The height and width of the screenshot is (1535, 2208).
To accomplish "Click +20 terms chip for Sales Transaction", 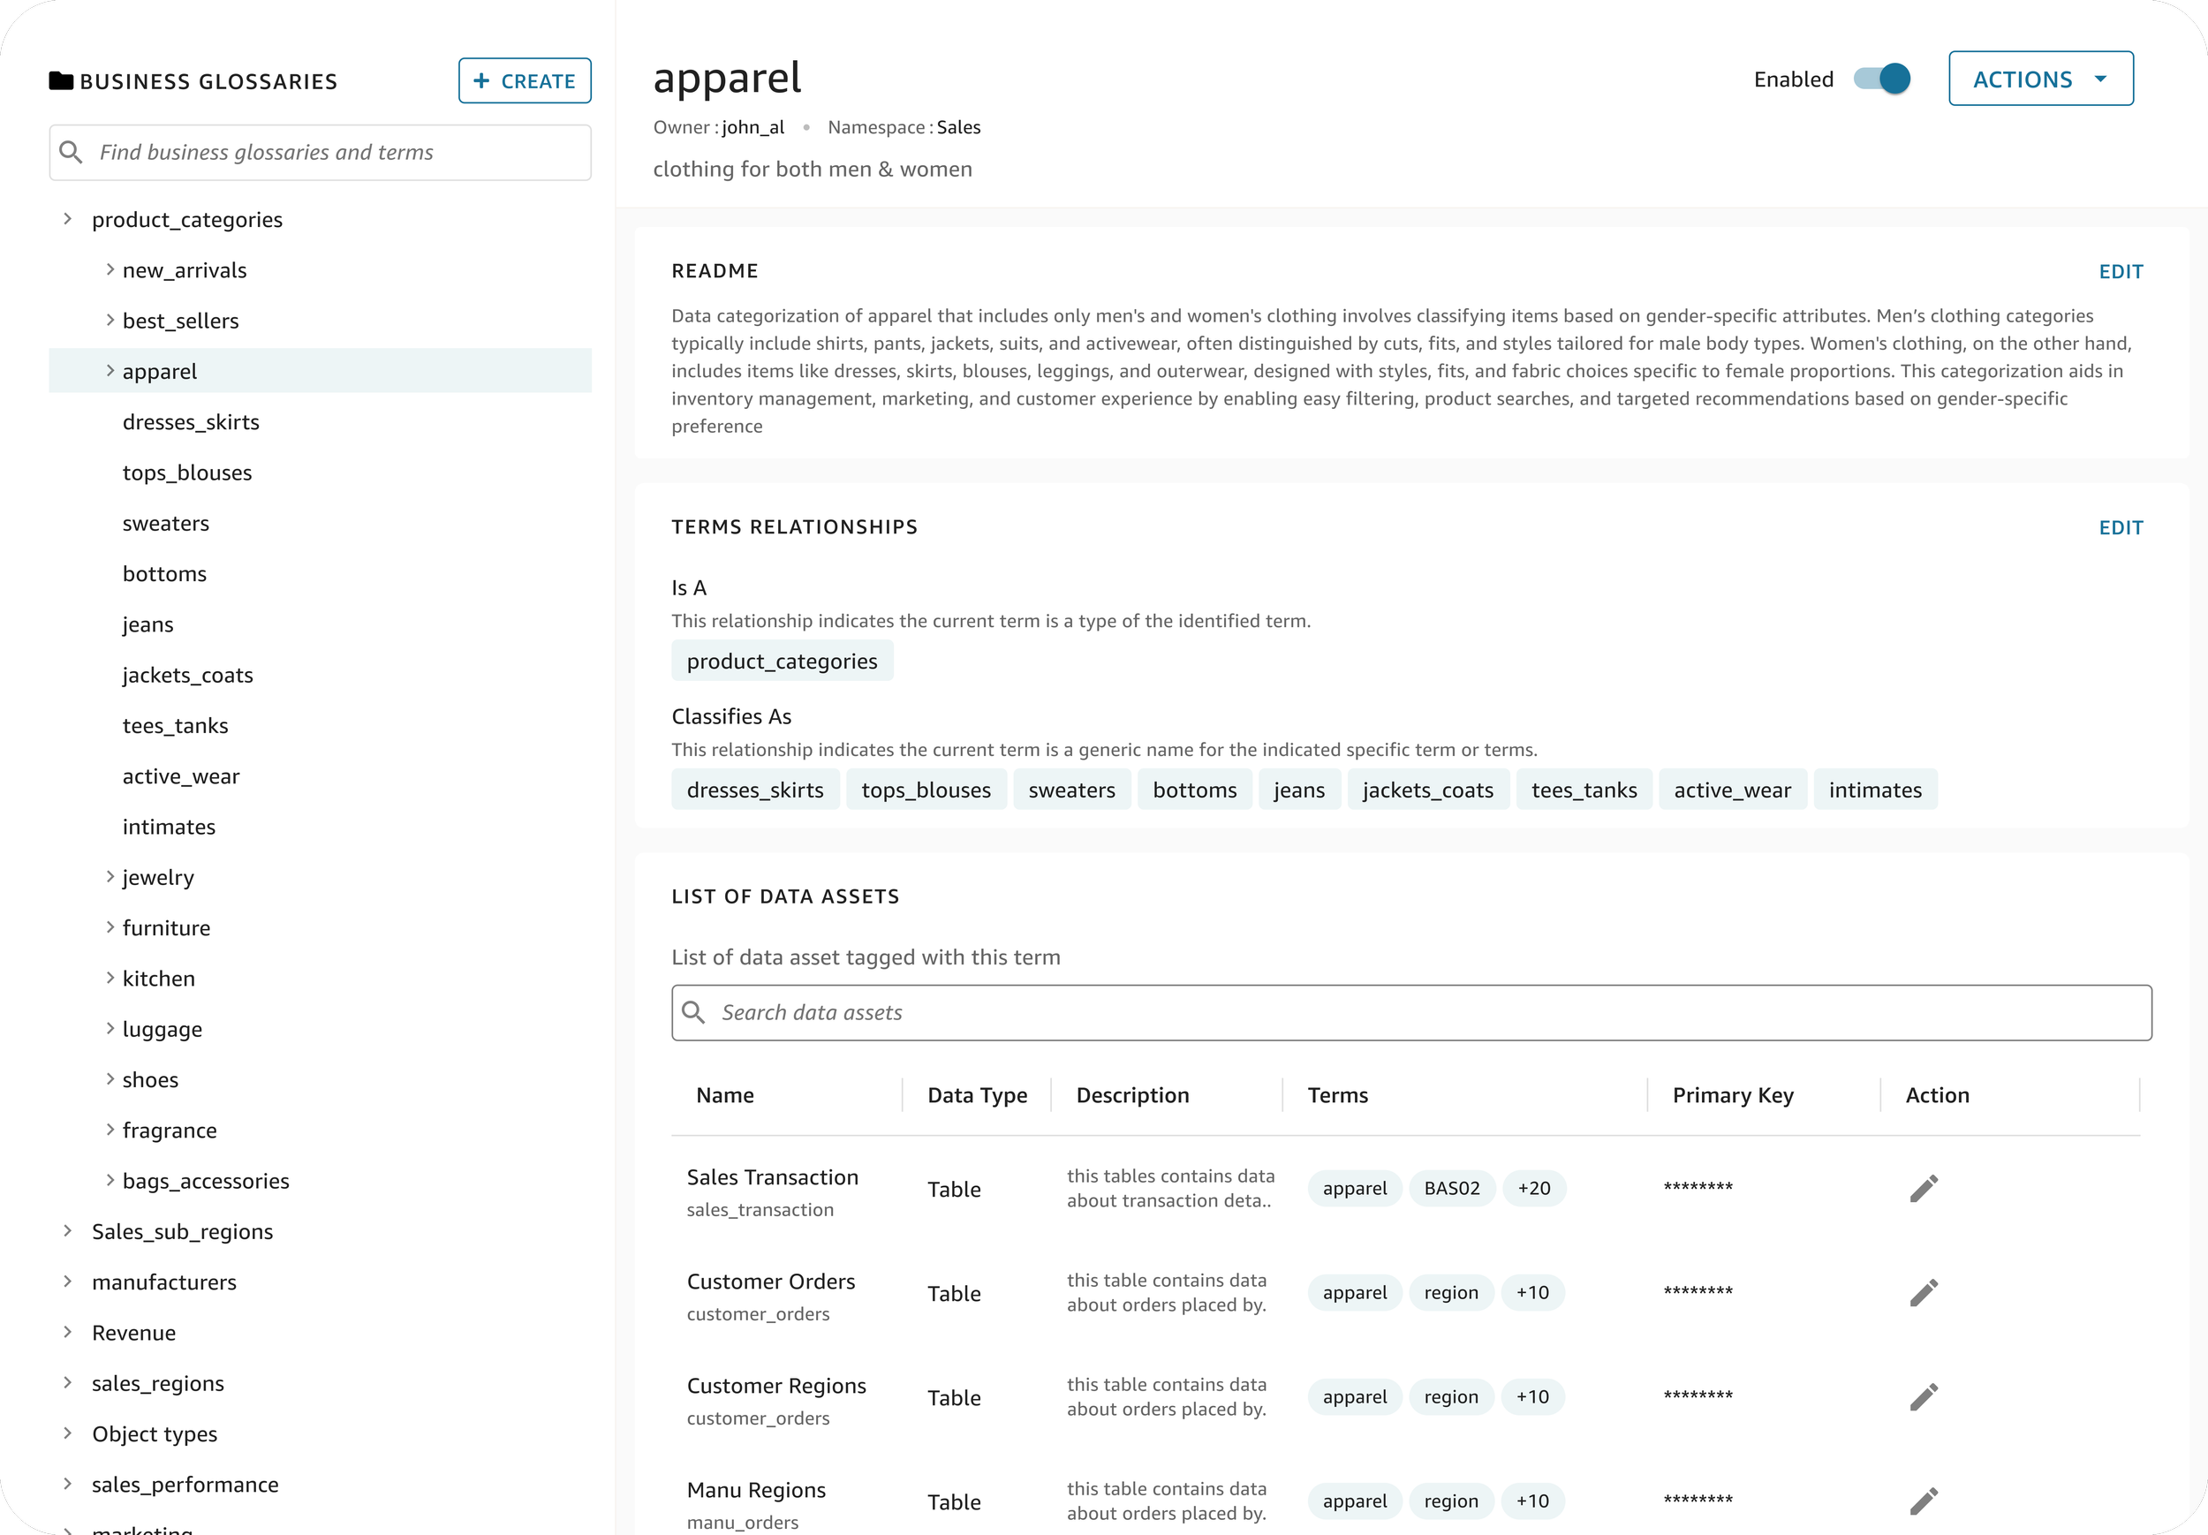I will click(x=1534, y=1188).
